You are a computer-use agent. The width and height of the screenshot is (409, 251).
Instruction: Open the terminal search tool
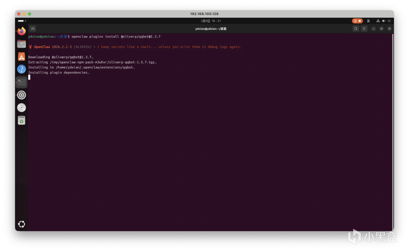coord(356,29)
